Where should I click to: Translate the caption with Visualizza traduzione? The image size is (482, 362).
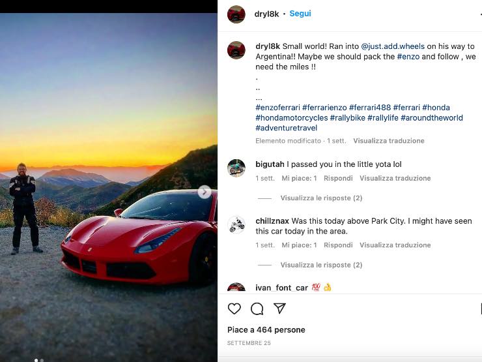pos(388,141)
